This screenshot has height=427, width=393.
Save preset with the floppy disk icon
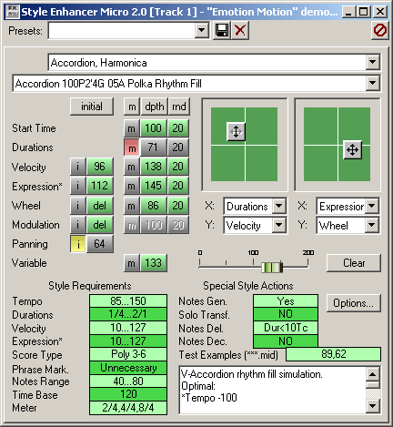(x=222, y=31)
